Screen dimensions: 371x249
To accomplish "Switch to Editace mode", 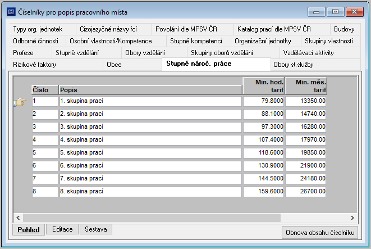I will click(x=62, y=229).
